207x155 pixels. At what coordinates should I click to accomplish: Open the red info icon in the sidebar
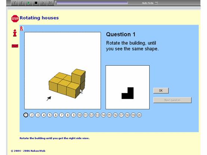[x=15, y=33]
